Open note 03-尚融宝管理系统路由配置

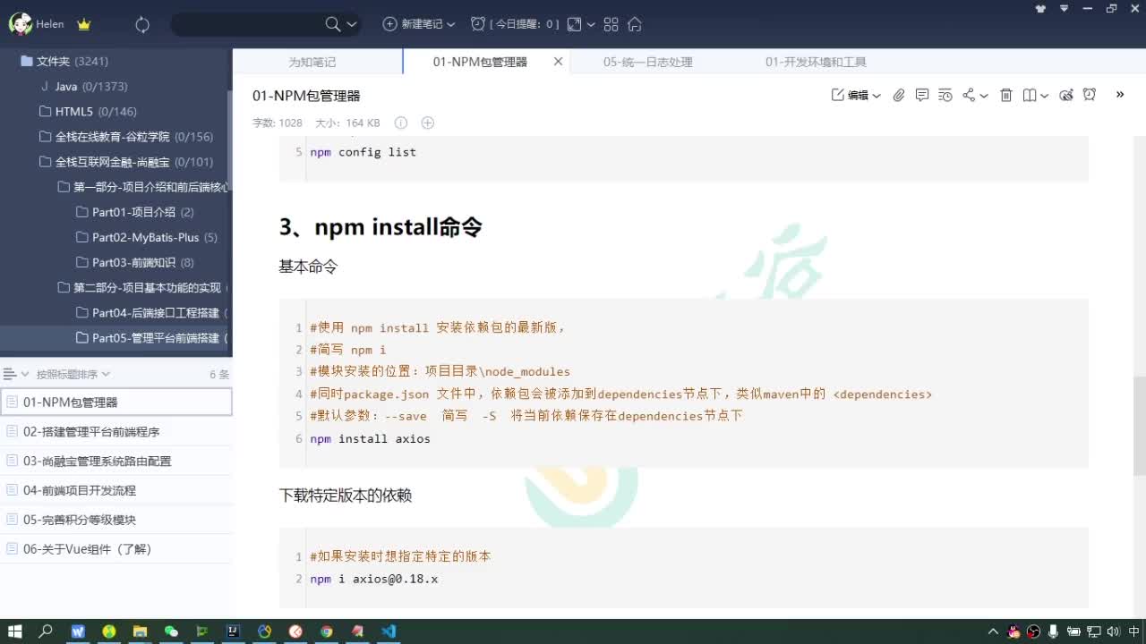(116, 461)
